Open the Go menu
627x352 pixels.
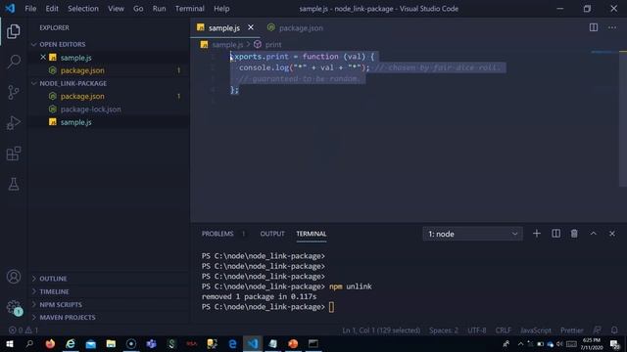(x=138, y=9)
